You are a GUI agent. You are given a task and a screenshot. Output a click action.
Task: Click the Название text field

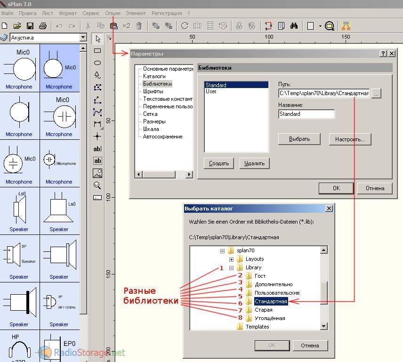click(x=306, y=114)
